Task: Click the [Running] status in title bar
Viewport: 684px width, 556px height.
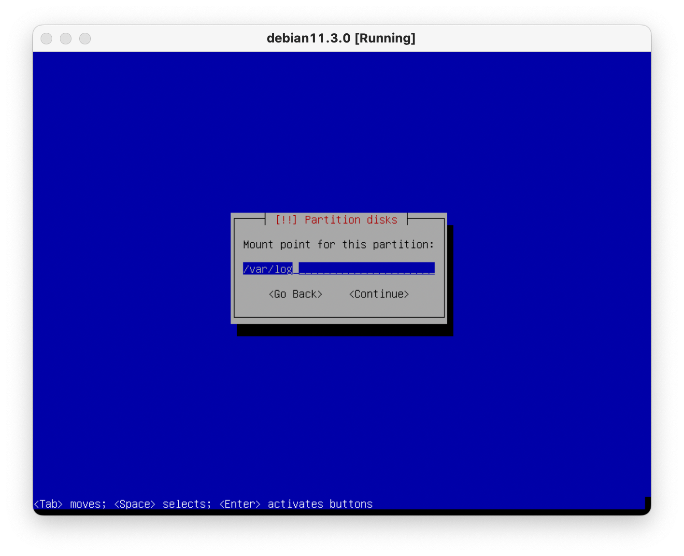Action: (385, 38)
